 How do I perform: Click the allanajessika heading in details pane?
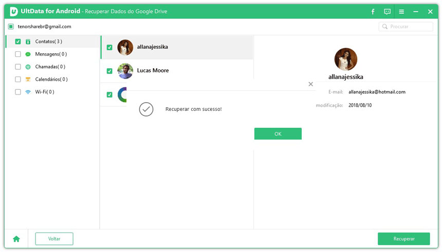(x=346, y=77)
